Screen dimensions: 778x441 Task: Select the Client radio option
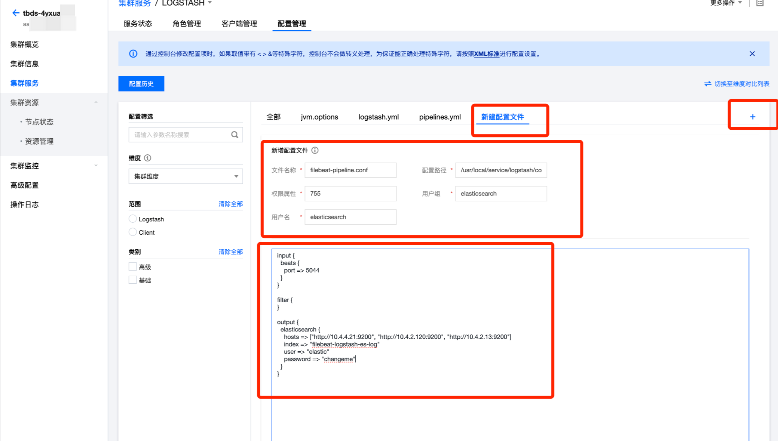pyautogui.click(x=132, y=232)
